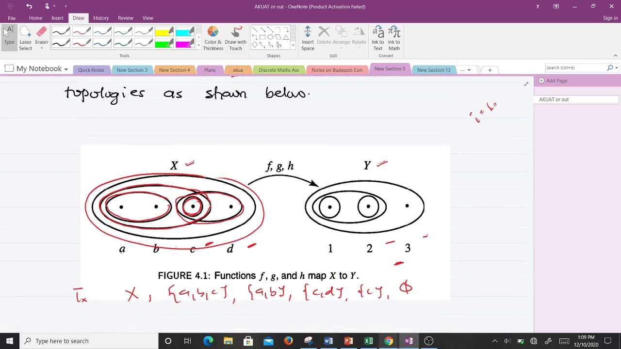
Task: Open the akua section tab
Action: (x=238, y=70)
